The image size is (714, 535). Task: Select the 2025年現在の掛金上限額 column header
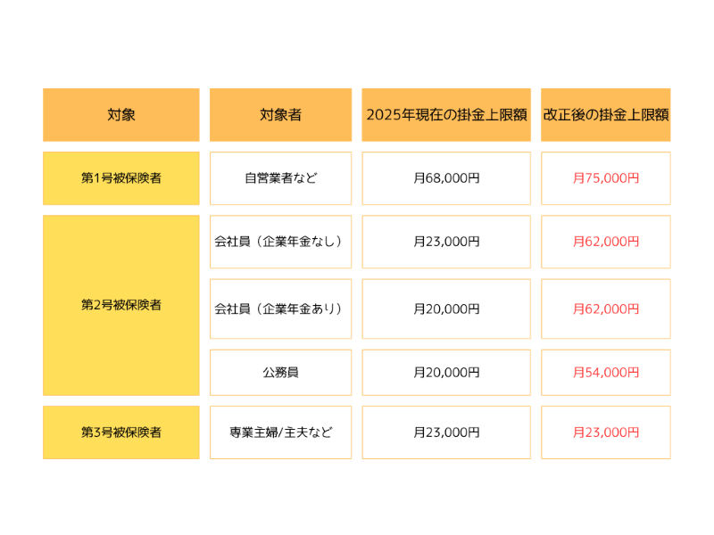tap(446, 115)
